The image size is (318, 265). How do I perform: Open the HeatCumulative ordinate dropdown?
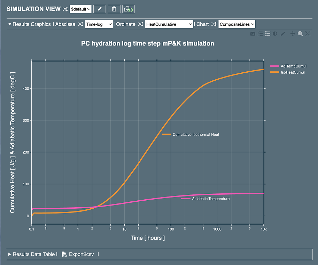pyautogui.click(x=169, y=24)
